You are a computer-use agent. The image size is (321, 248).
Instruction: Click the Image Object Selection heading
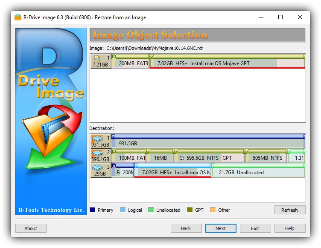pos(150,35)
